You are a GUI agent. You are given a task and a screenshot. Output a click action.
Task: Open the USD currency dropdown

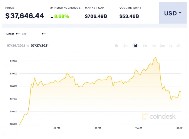click(x=173, y=13)
